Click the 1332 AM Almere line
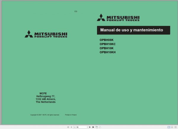Image resolution: width=178 pixels, height=129 pixels. pos(46,99)
